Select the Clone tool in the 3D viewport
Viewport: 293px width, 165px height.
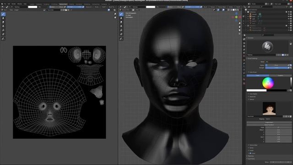pyautogui.click(x=121, y=26)
